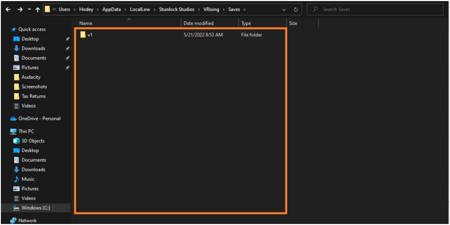
Task: Open Music under This PC
Action: [28, 179]
